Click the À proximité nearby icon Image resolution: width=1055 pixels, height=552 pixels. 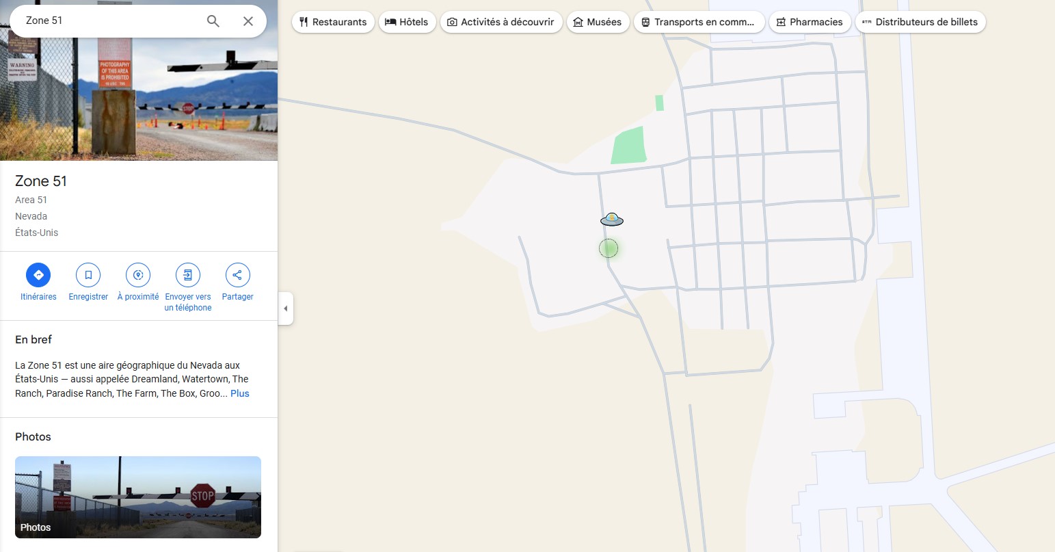tap(138, 275)
